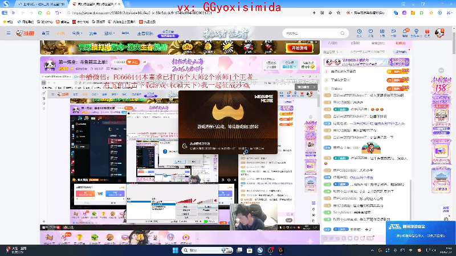Click the Douyu logo in the site header
Viewport: 456px width, 256px height.
click(x=25, y=34)
